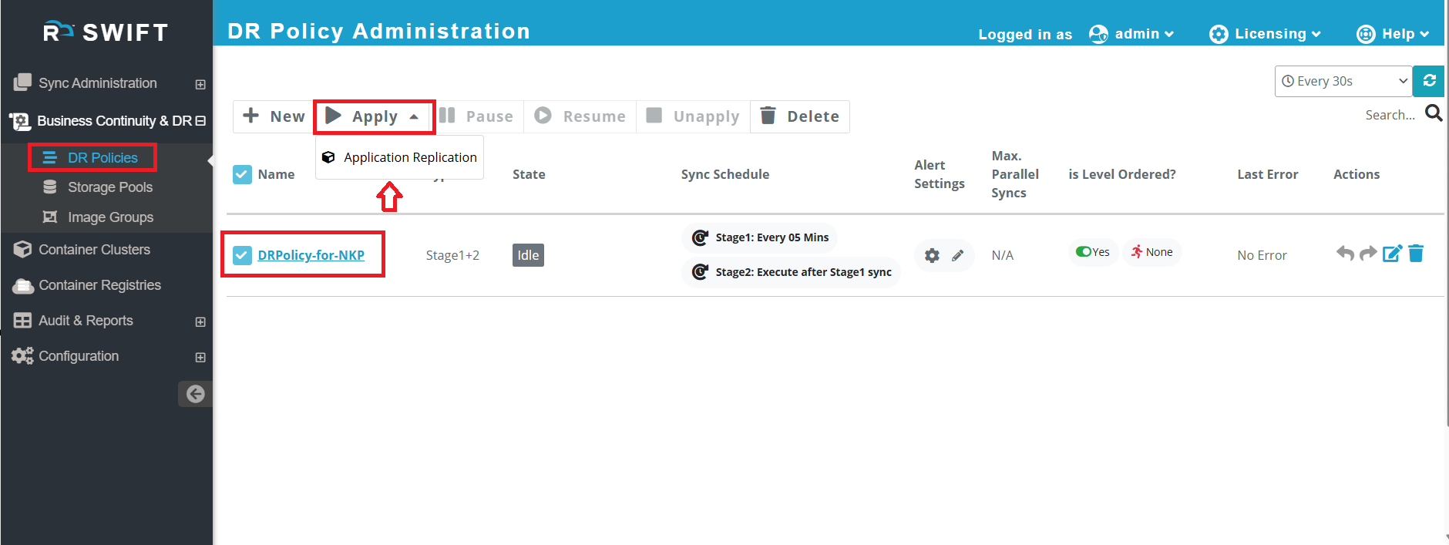This screenshot has height=545, width=1449.
Task: Click Image Groups icon
Action: (x=50, y=217)
